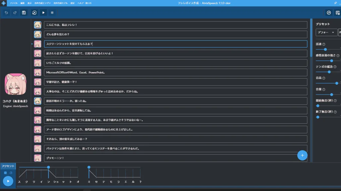Image resolution: width=341 pixels, height=191 pixels.
Task: Select the アクセント tab
Action: click(x=8, y=166)
